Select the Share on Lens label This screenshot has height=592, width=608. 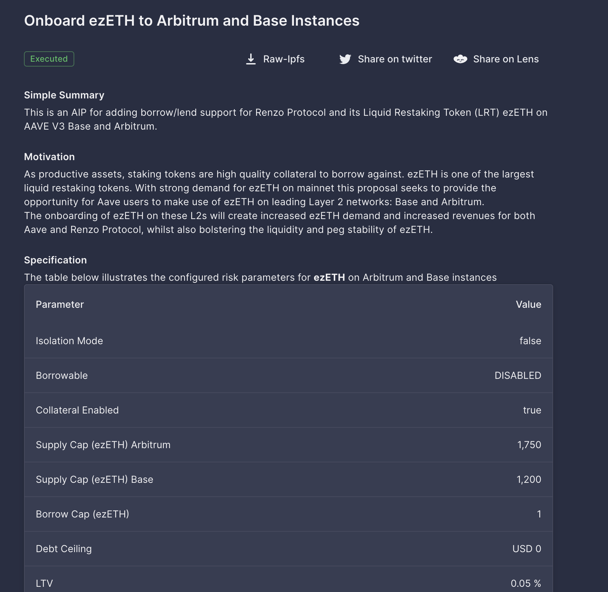(506, 59)
